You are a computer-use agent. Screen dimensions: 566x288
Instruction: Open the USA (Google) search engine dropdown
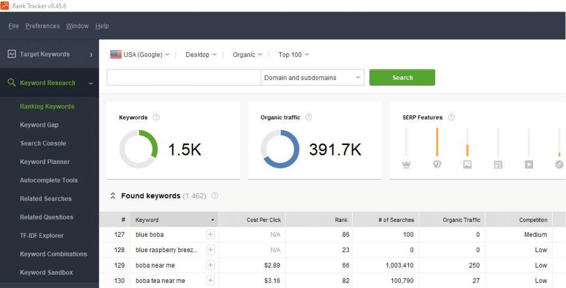[140, 55]
